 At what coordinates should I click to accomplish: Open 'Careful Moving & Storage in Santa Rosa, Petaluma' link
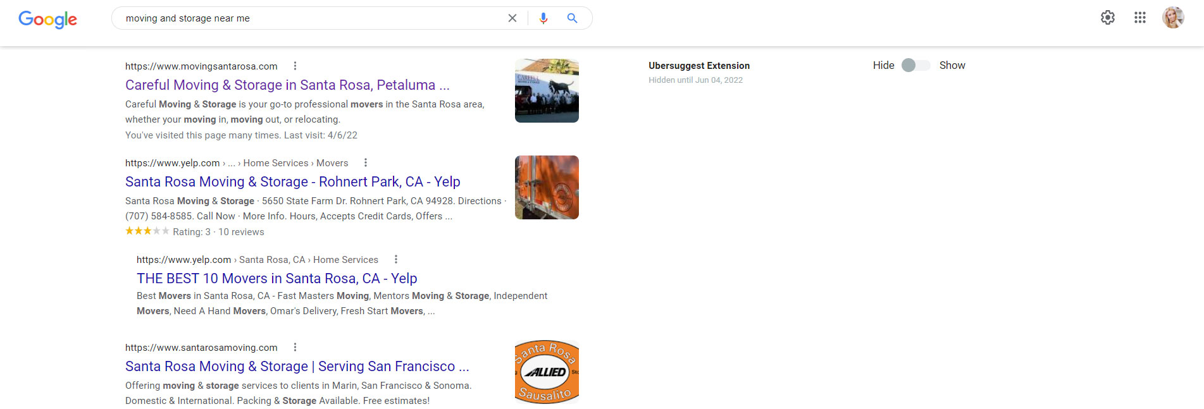[x=287, y=85]
